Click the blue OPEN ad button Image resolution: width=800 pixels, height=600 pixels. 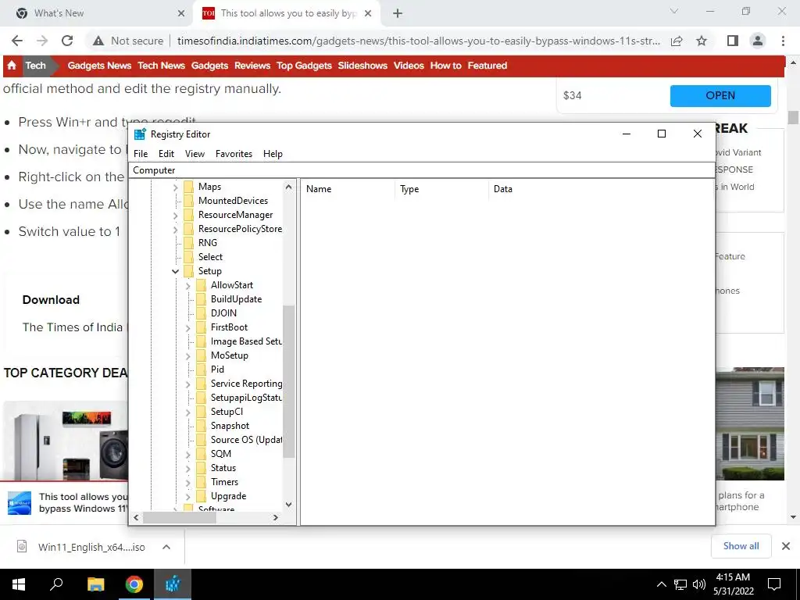pyautogui.click(x=720, y=95)
